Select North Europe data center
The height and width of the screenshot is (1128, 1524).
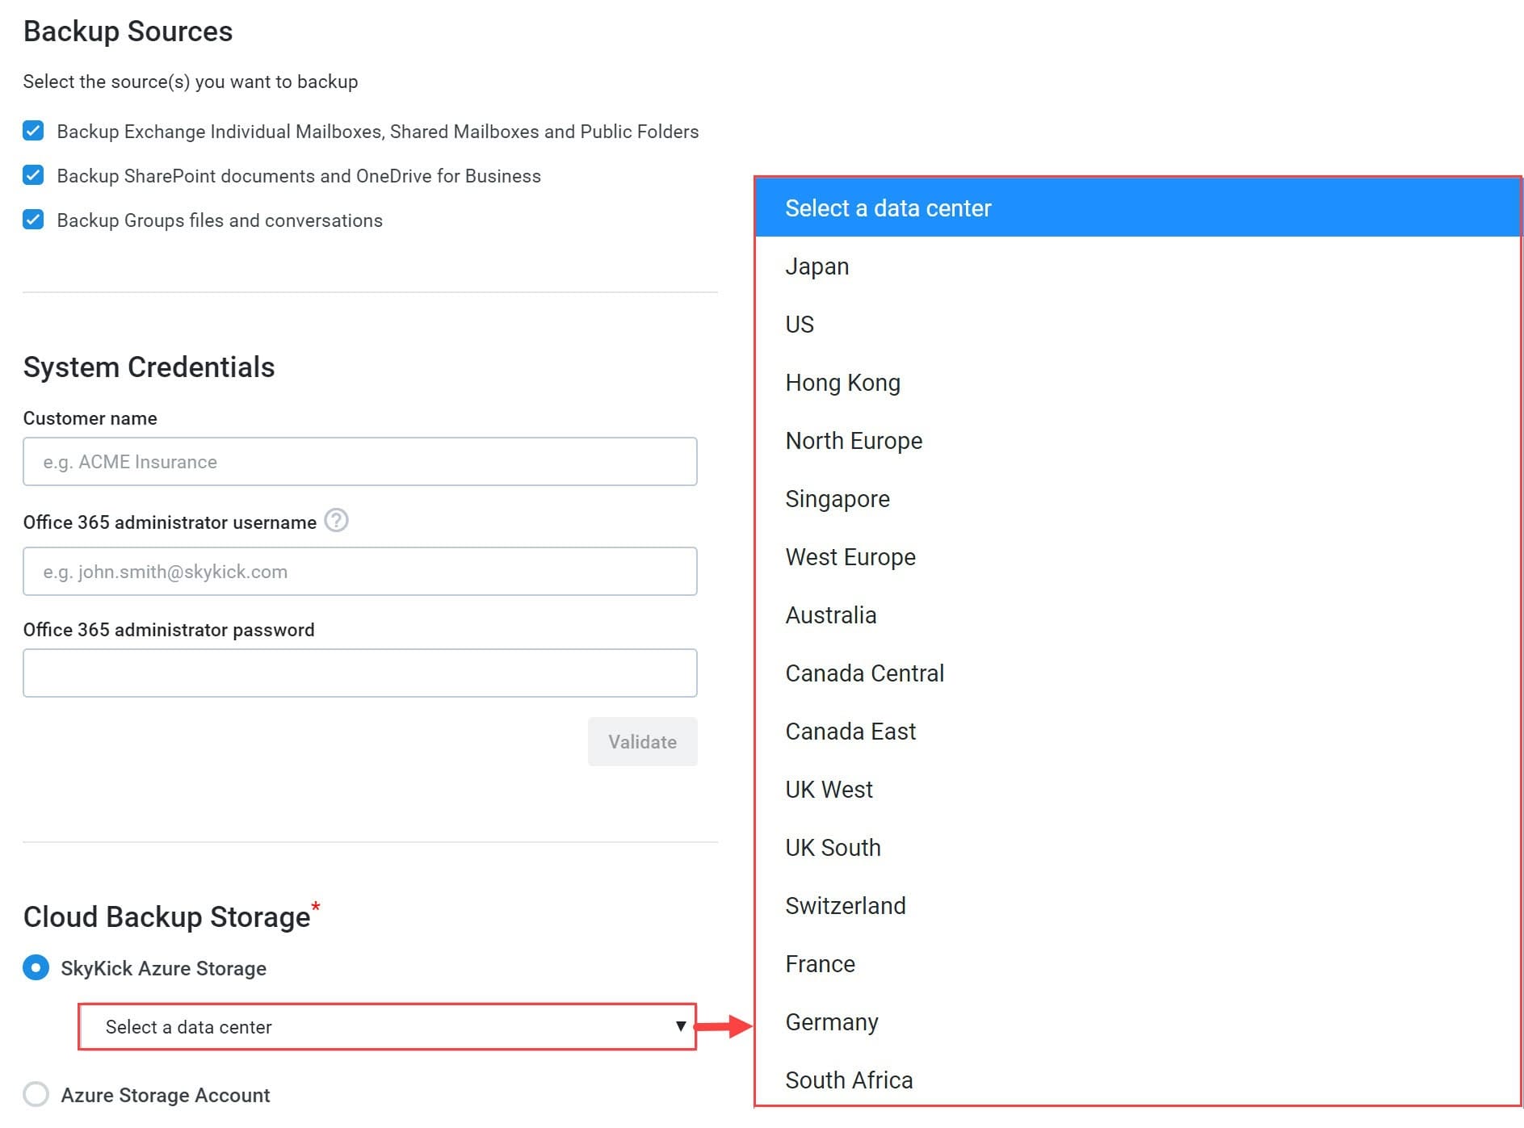coord(853,440)
